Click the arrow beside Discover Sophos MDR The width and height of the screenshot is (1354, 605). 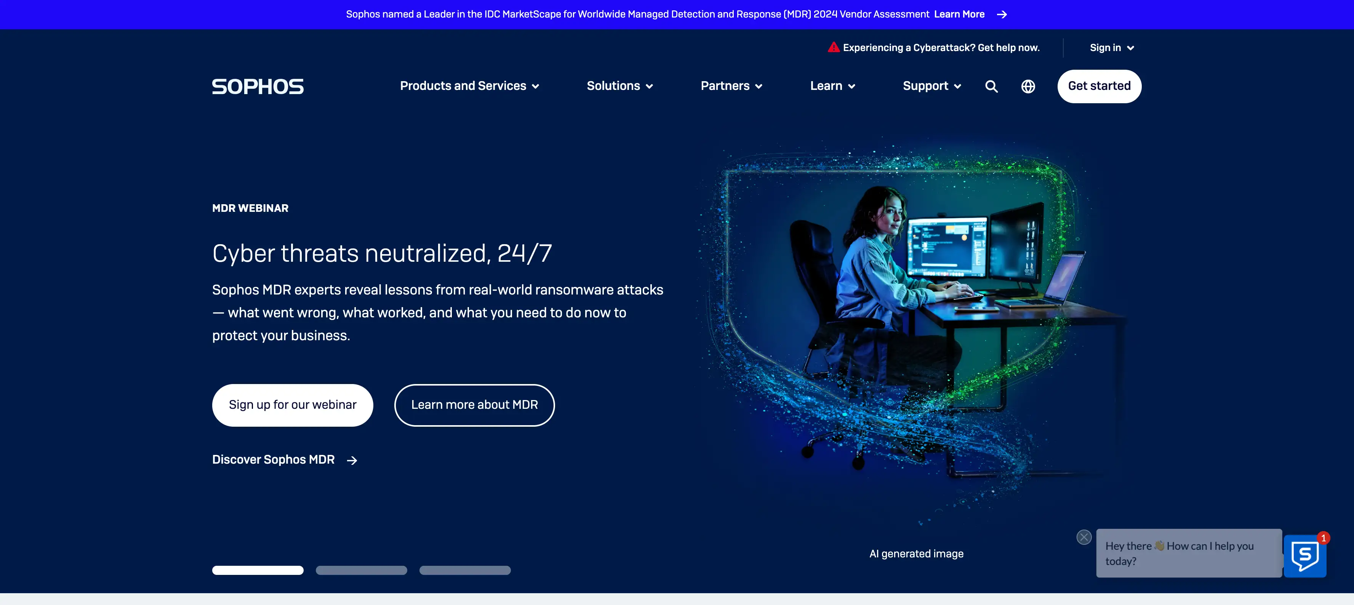point(352,461)
